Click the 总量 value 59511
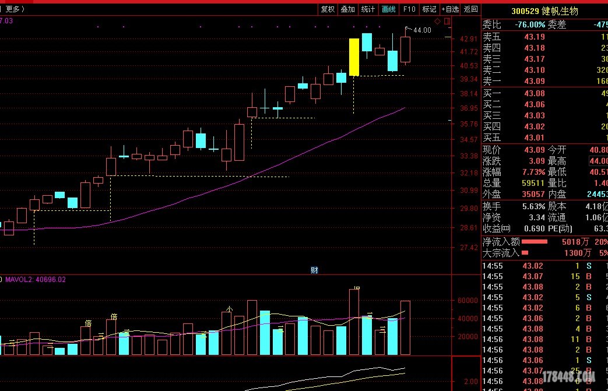608x391 pixels. pos(533,183)
